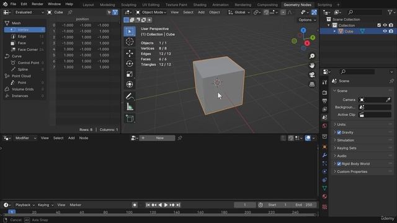
Task: Select the Annotate tool
Action: click(130, 96)
